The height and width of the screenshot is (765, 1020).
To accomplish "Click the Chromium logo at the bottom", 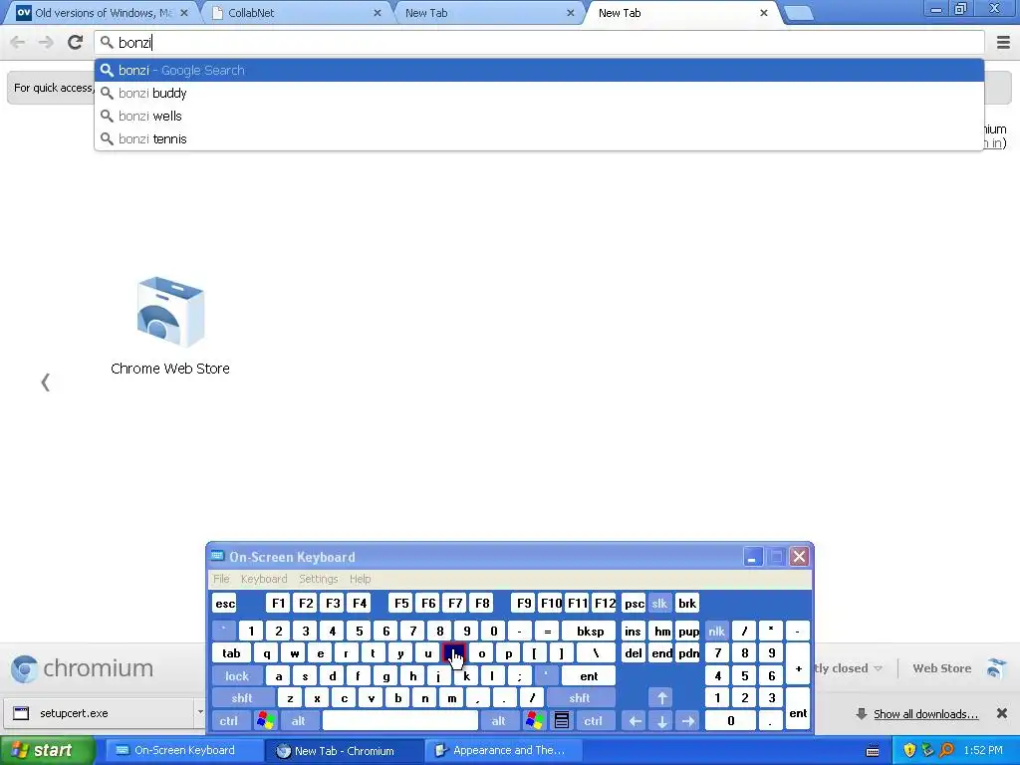I will [82, 668].
